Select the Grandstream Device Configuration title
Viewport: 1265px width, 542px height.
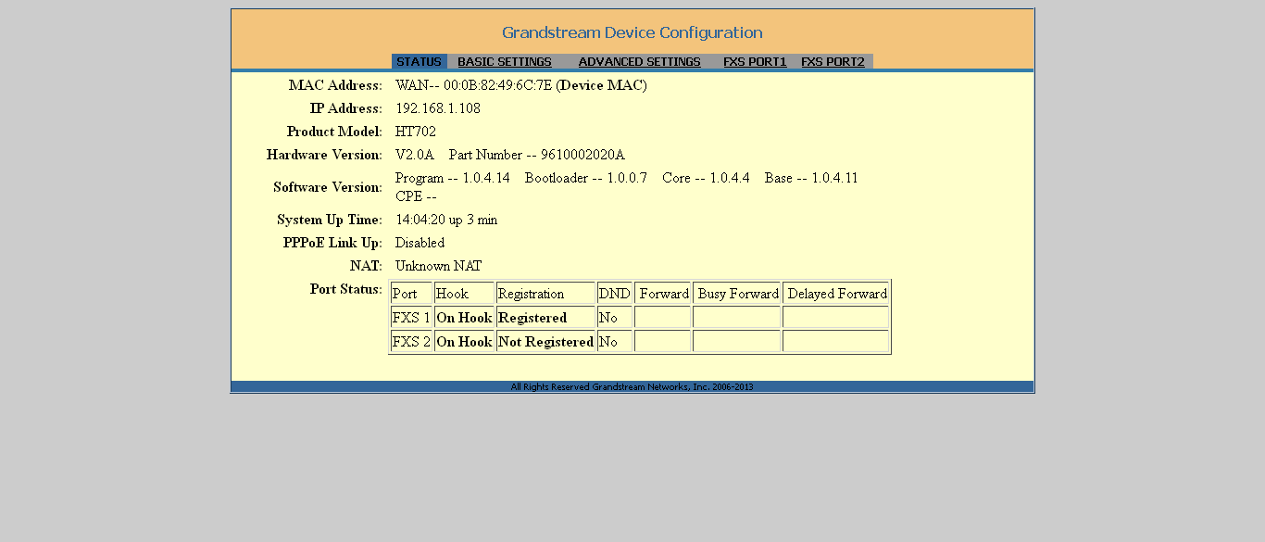coord(632,32)
